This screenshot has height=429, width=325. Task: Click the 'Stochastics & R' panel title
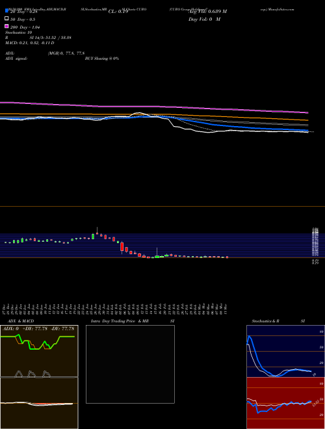[x=265, y=321]
